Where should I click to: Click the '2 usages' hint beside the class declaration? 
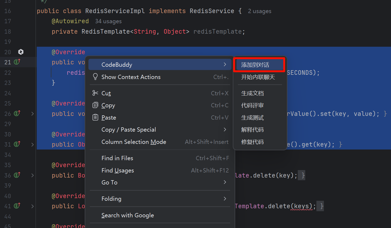click(259, 11)
